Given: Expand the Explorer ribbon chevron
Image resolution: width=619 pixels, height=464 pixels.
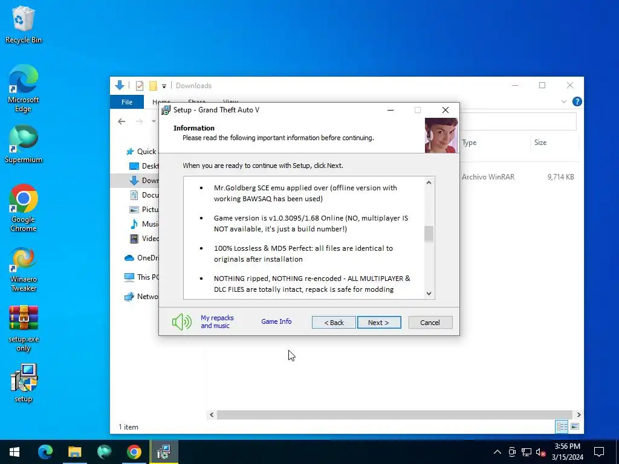Looking at the screenshot, I should [564, 101].
